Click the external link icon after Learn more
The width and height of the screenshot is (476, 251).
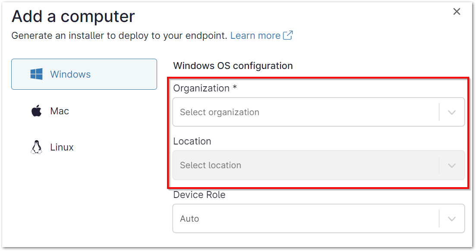[288, 35]
